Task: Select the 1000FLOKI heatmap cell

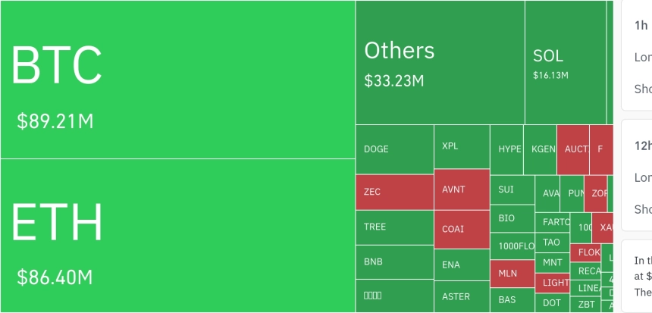Action: point(512,246)
